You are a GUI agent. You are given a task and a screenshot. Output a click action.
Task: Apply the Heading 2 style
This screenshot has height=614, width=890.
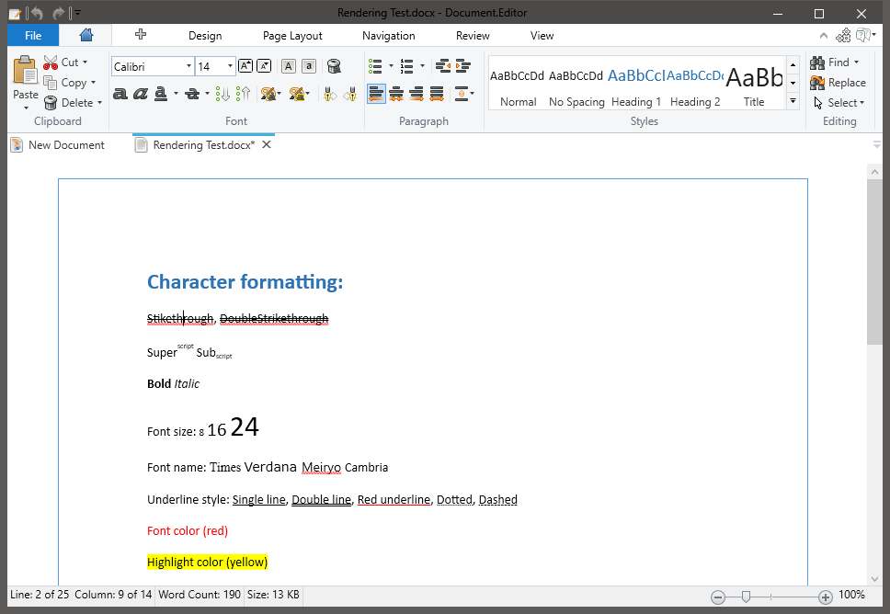click(x=695, y=85)
